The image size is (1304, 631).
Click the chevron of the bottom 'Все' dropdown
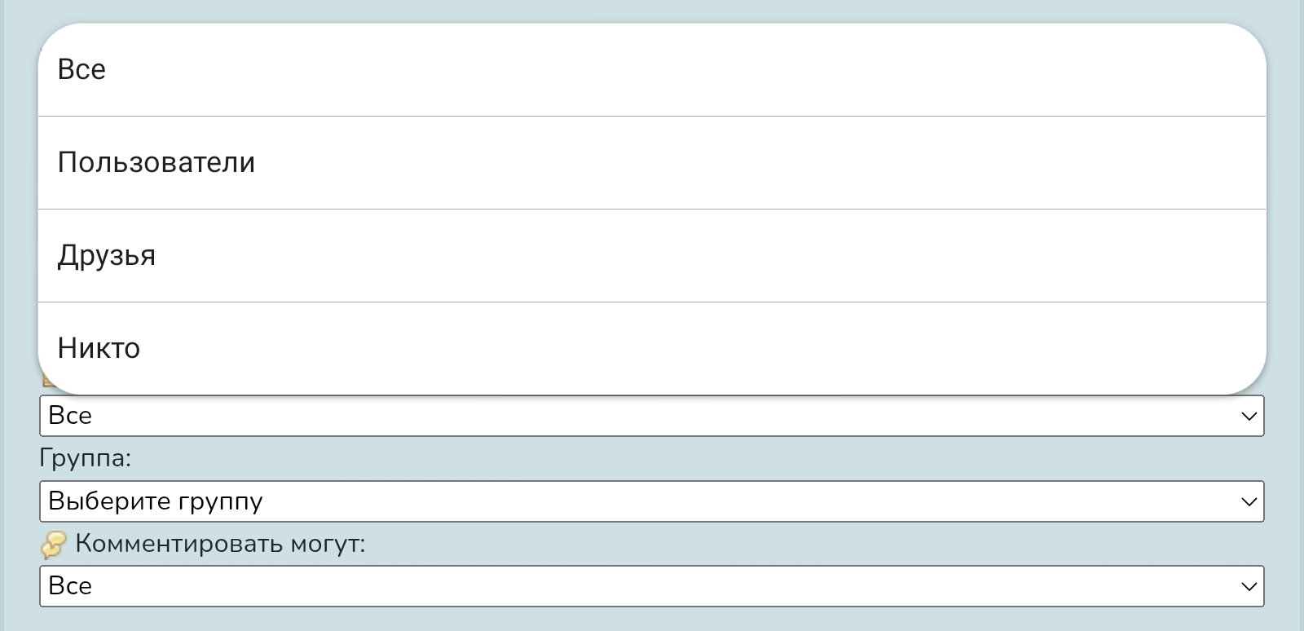point(1249,586)
